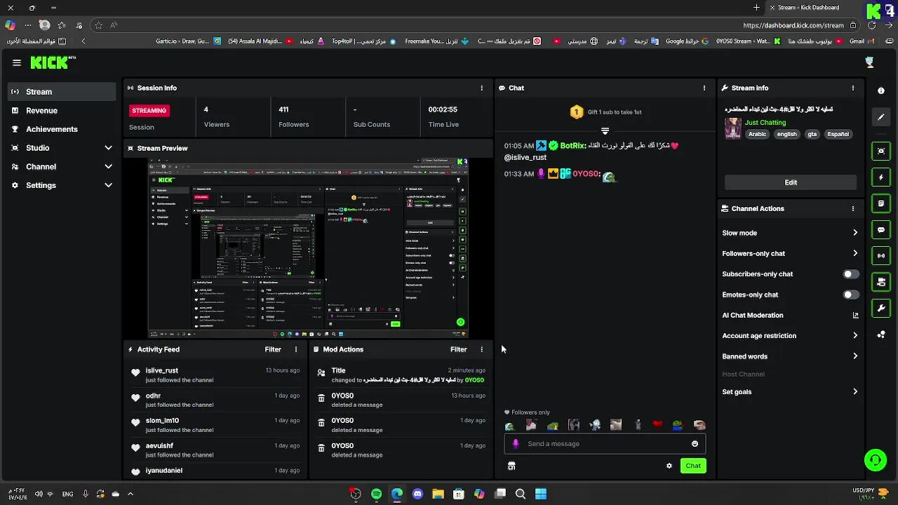898x505 pixels.
Task: Open Slow mode options arrow
Action: pos(855,233)
